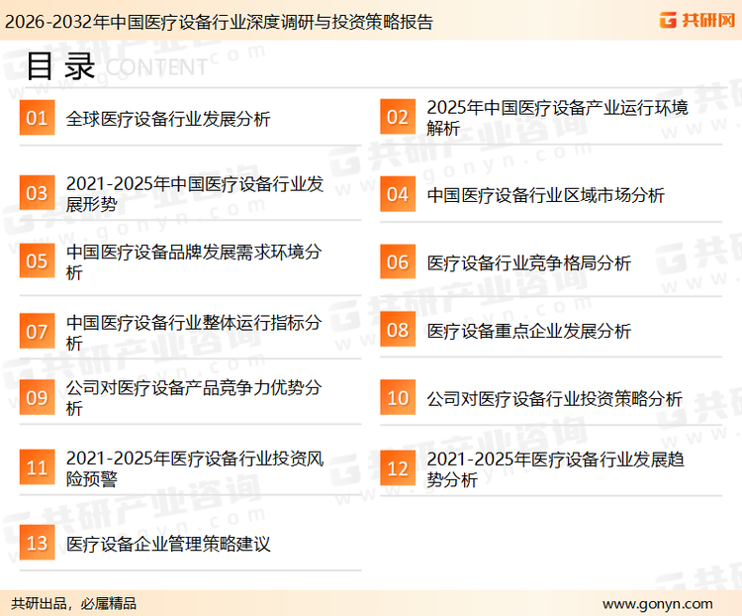Click the orange 11 number badge
Image resolution: width=742 pixels, height=616 pixels.
point(37,467)
